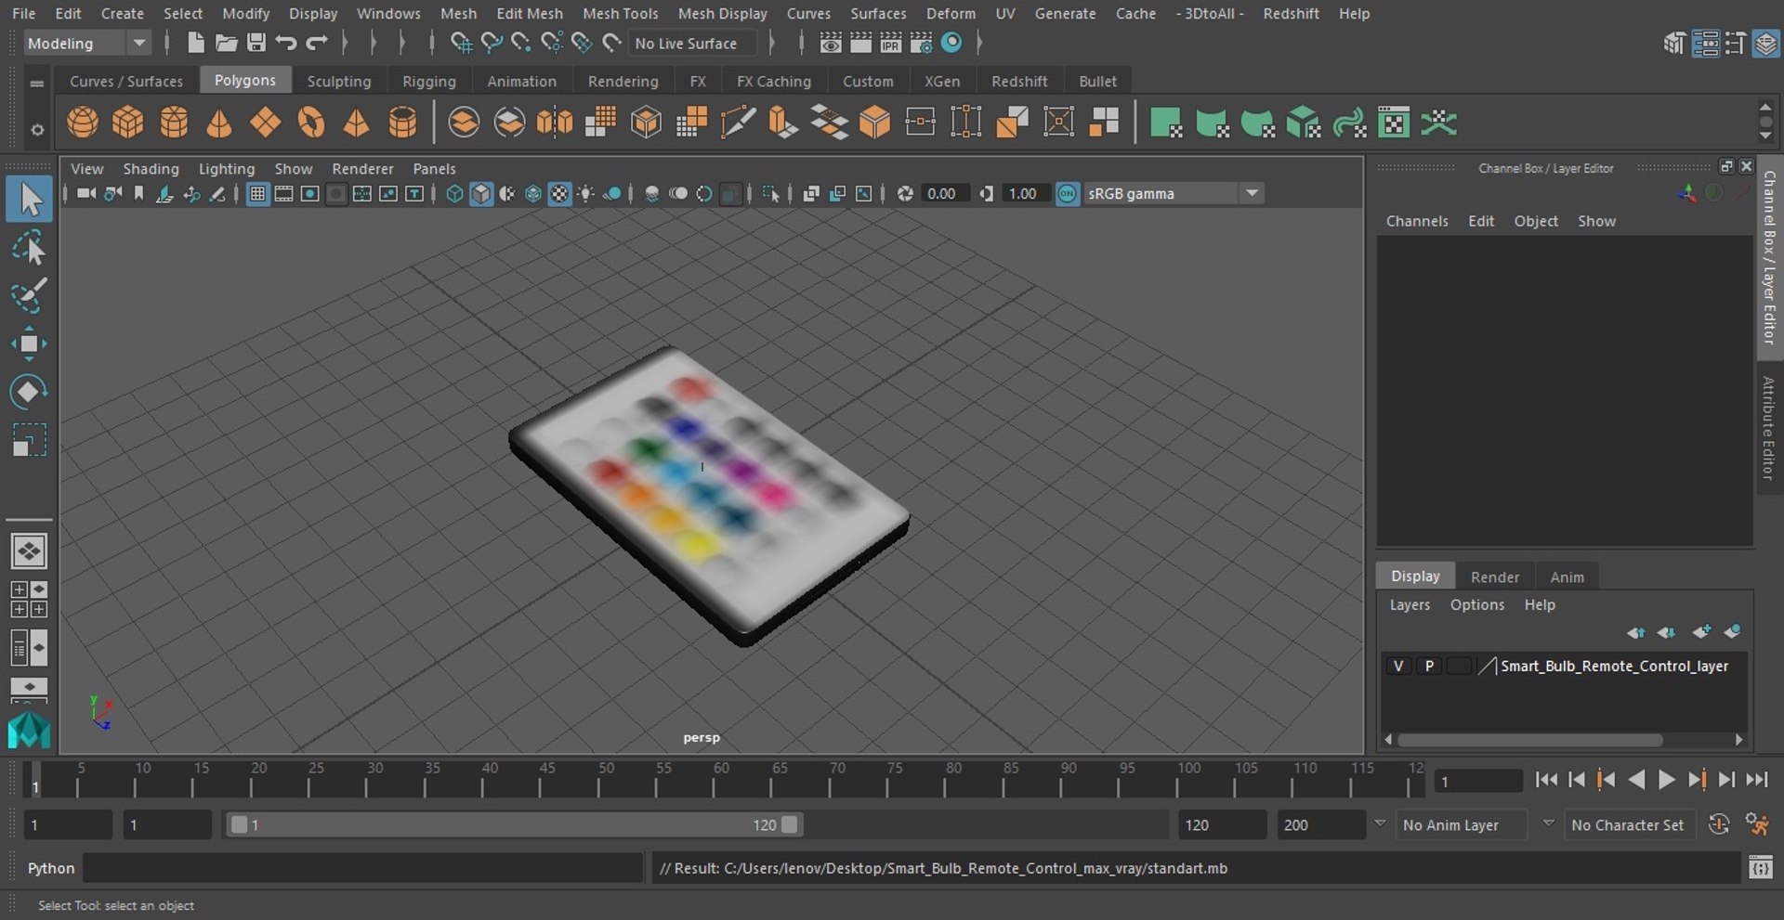Click the layer editor horizontal scrollbar
The height and width of the screenshot is (920, 1784).
(1529, 740)
